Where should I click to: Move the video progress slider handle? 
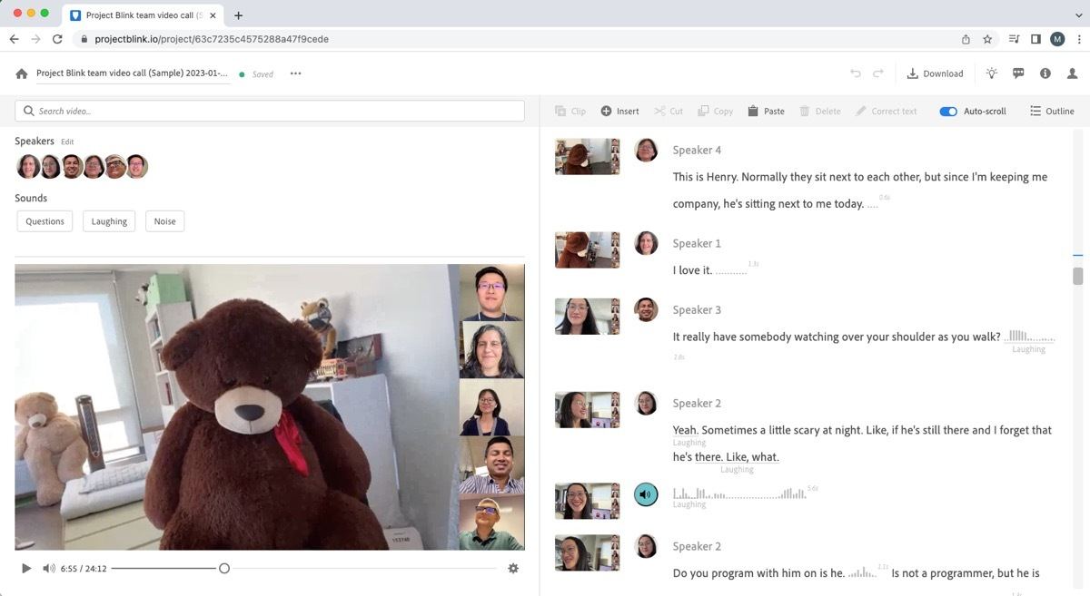(224, 569)
